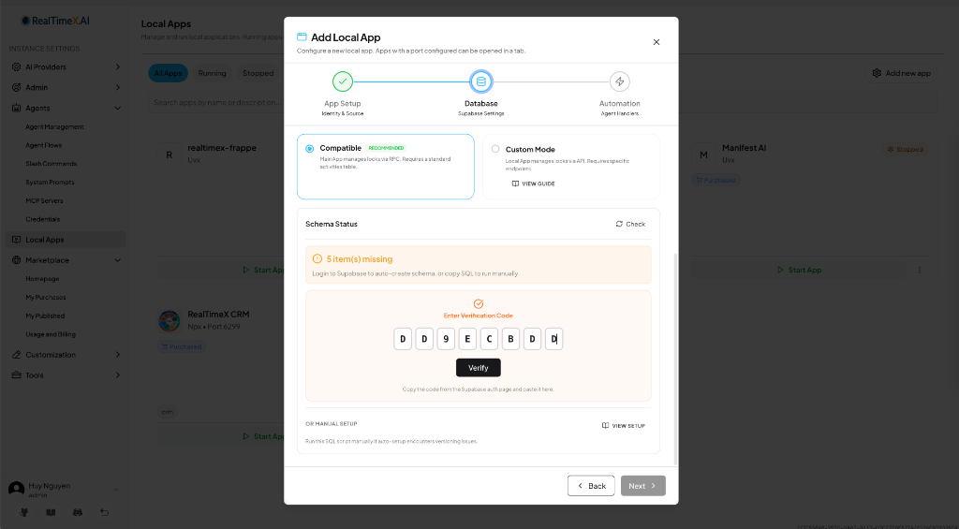Click the realtimex-frappe letter R avatar
This screenshot has width=959, height=529.
tap(169, 154)
